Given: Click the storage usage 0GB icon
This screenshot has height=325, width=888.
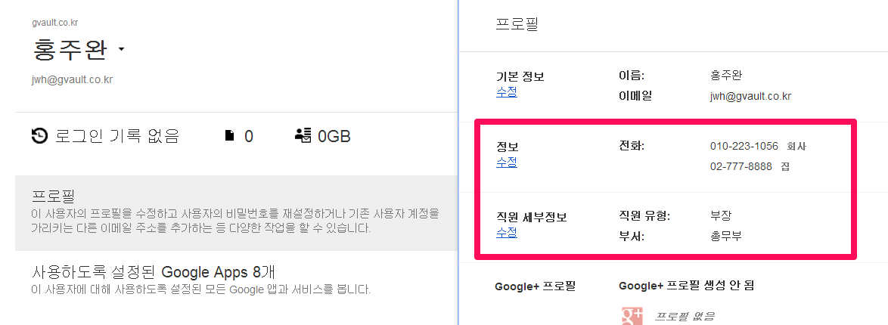Looking at the screenshot, I should (x=303, y=135).
